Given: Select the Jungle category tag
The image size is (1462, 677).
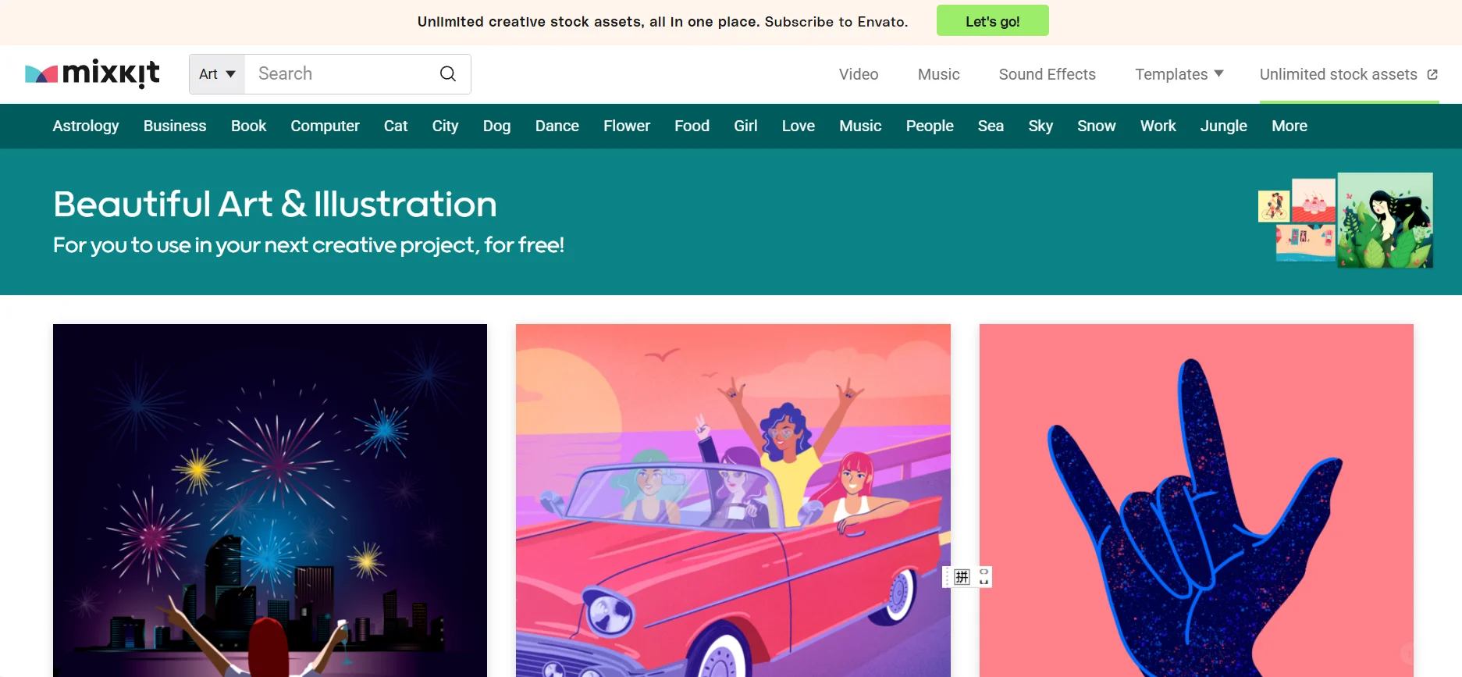Looking at the screenshot, I should [x=1224, y=126].
